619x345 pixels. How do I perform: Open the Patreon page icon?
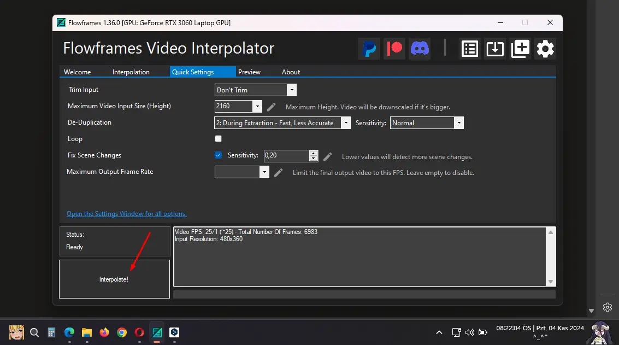click(x=394, y=49)
